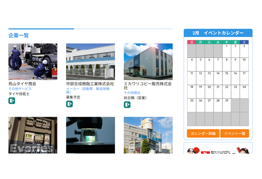Screen dimensions: 262x179
Task: Follow the メーカー（自動車、輸送用機器） category link
Action: tap(88, 90)
